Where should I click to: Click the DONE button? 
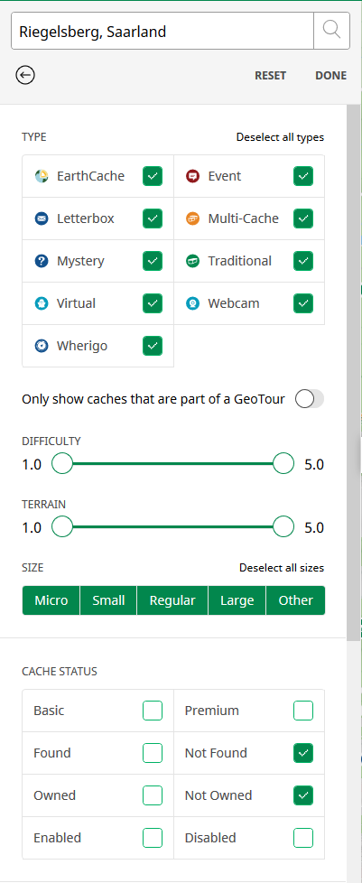coord(331,76)
